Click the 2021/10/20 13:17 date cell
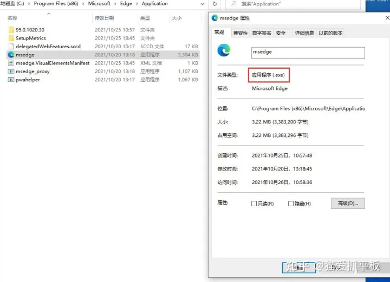Screen dimensions: 390x282 tap(115, 80)
